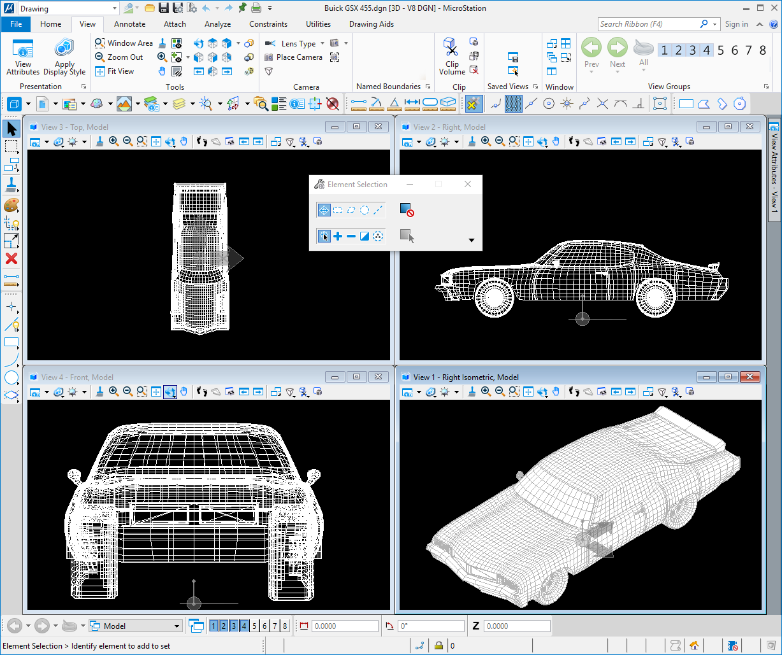782x655 pixels.
Task: Switch to the Annotate ribbon tab
Action: point(129,24)
